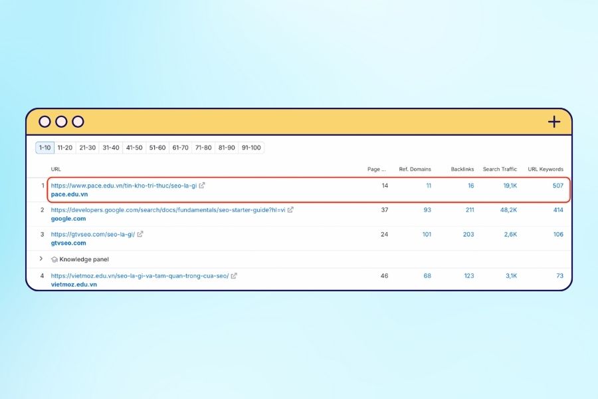Select the 1-10 results page tab
Image resolution: width=598 pixels, height=399 pixels.
(x=45, y=148)
